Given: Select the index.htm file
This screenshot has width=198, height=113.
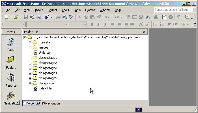Looking at the screenshot, I should (46, 88).
